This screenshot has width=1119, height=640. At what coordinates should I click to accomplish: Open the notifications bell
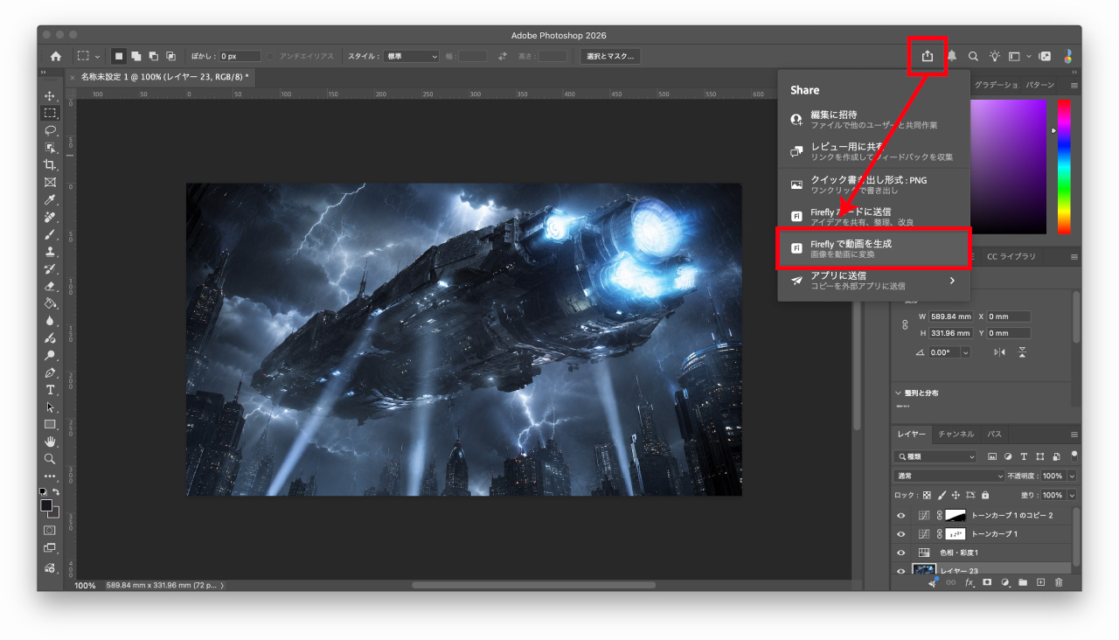951,56
